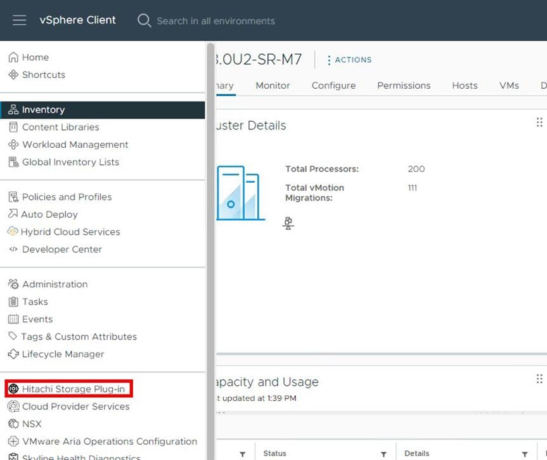
Task: Click the NSX icon in sidebar
Action: [x=13, y=424]
